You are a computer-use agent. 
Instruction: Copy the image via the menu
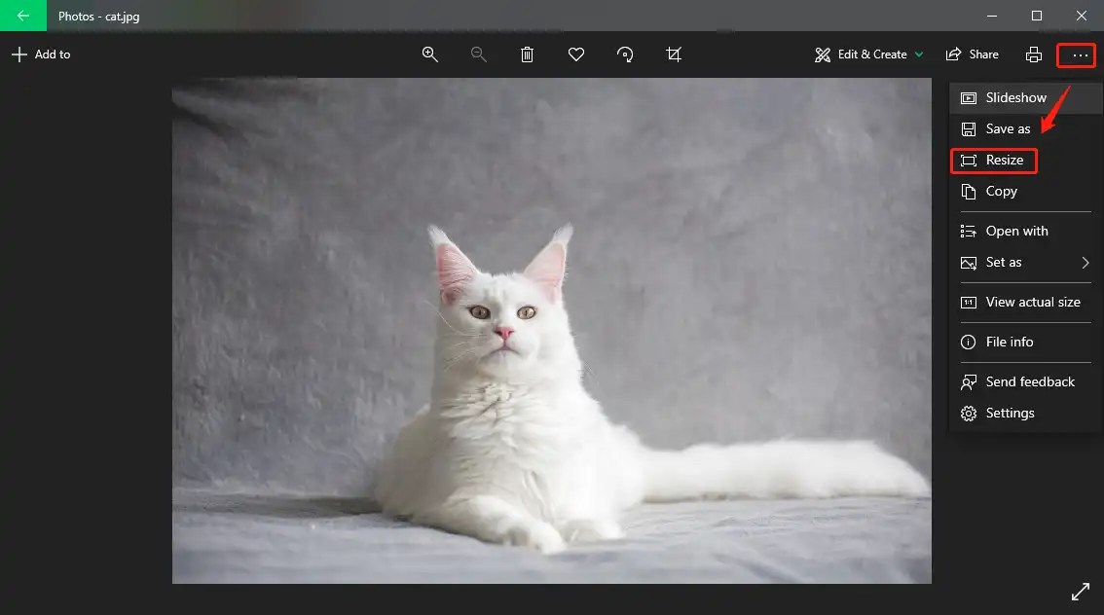click(1001, 191)
